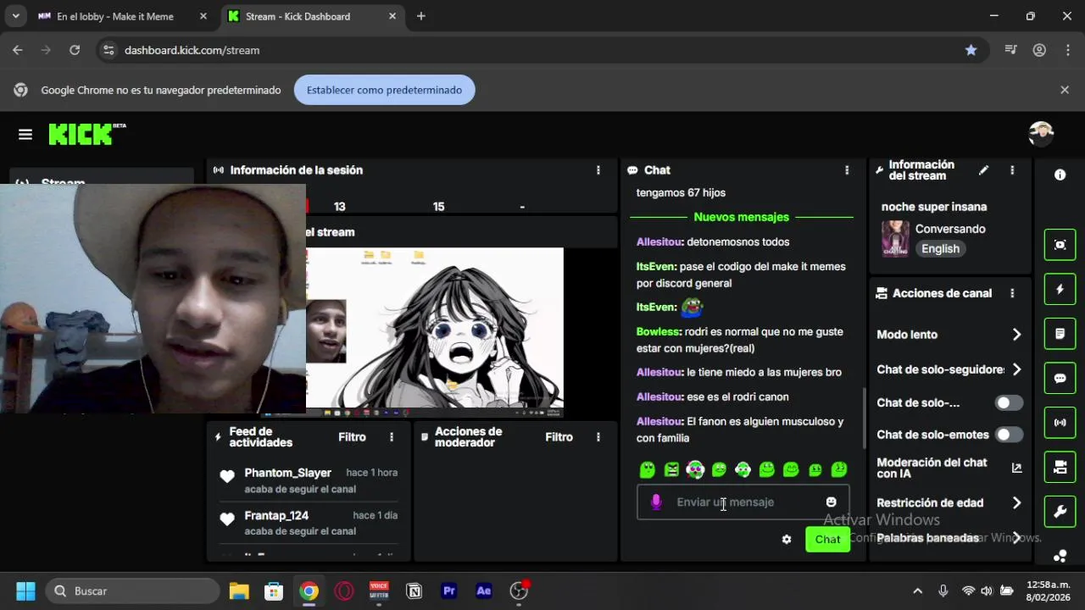Open Feed de actividades three-dot menu
The width and height of the screenshot is (1085, 610).
392,437
